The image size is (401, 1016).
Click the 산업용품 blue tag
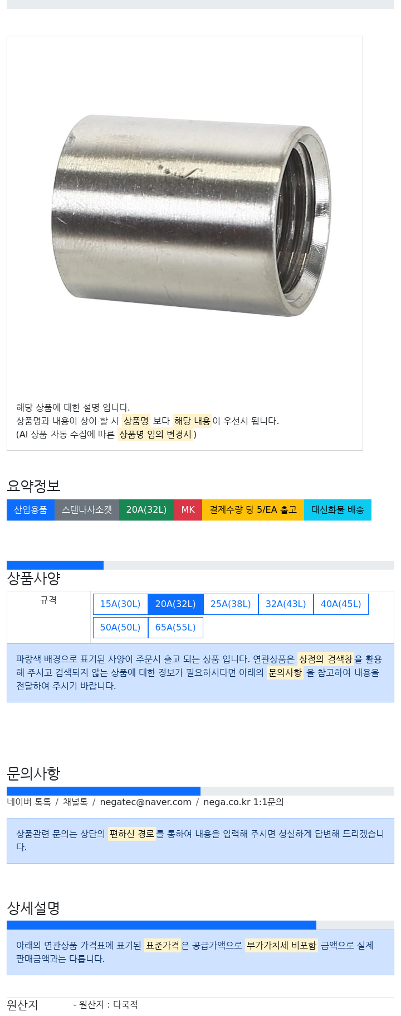point(31,510)
